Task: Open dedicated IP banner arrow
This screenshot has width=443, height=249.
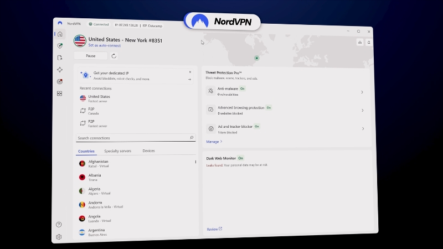Action: point(189,79)
